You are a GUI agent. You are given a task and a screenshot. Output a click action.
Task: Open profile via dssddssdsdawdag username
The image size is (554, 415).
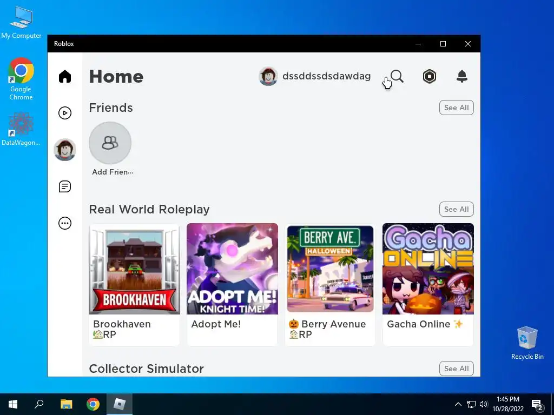tap(326, 76)
